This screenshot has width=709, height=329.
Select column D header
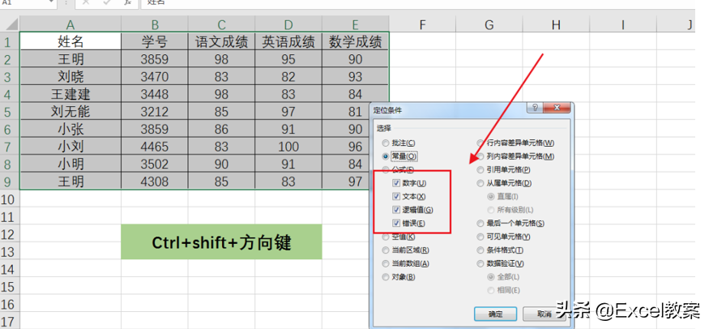(x=288, y=24)
